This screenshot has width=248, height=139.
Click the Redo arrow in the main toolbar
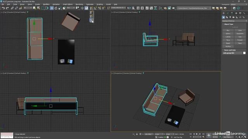click(7, 8)
